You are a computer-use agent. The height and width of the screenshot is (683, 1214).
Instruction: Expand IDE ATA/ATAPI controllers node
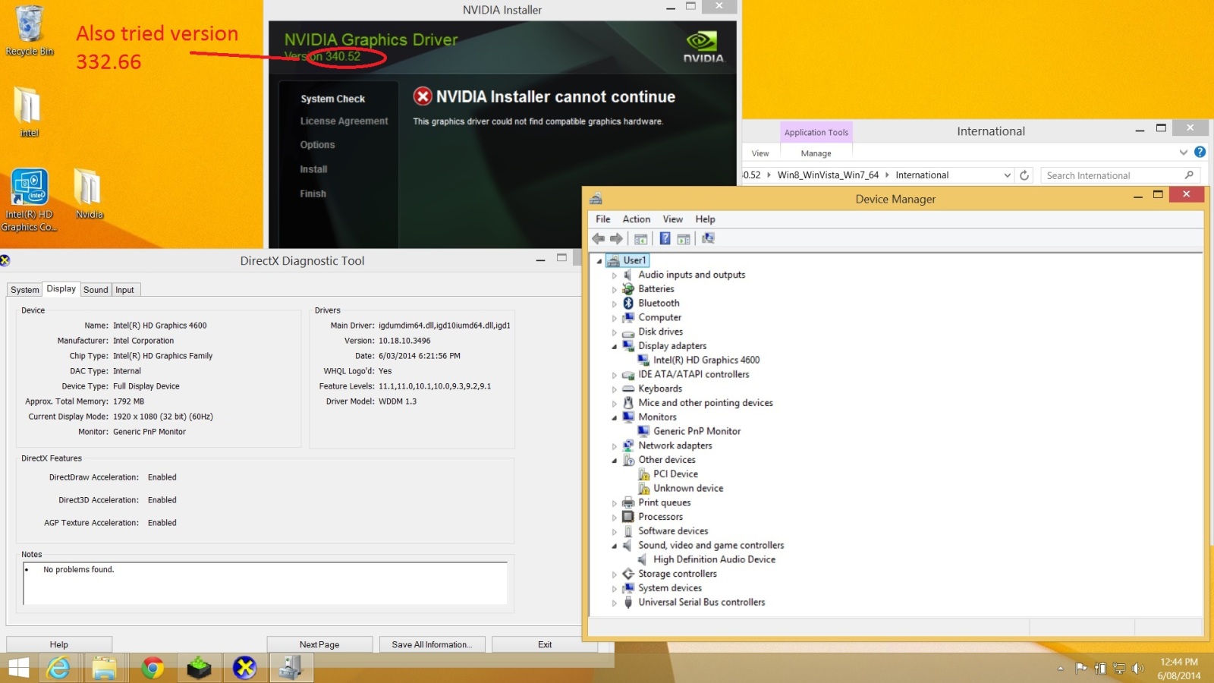point(615,375)
